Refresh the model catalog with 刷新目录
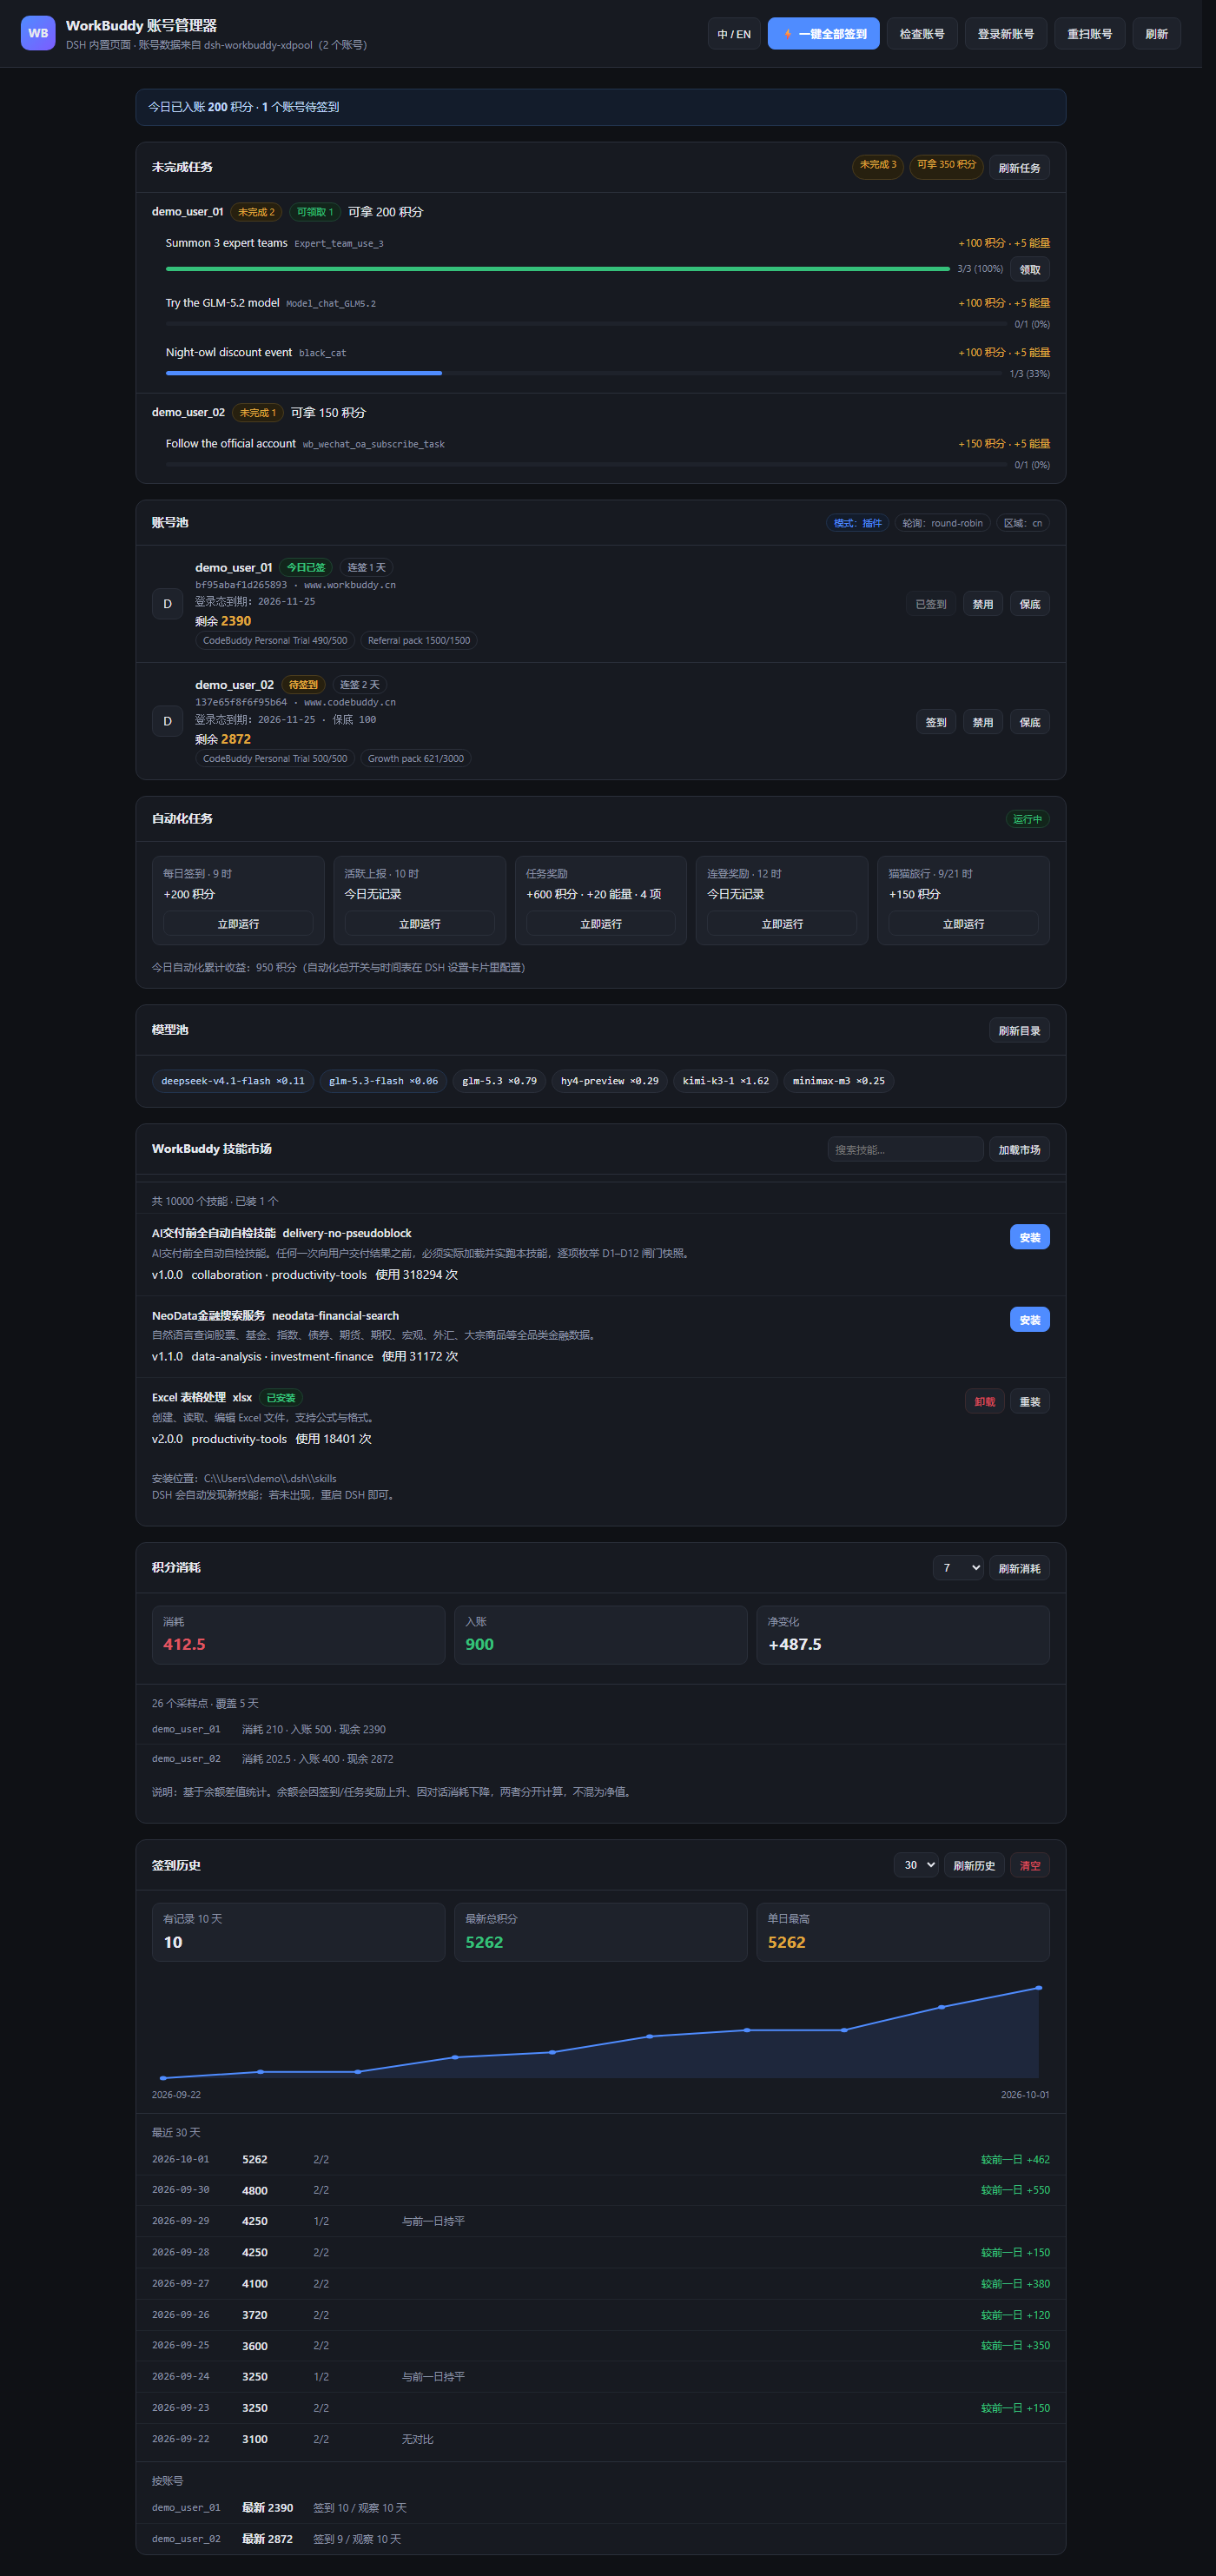 coord(1019,1031)
